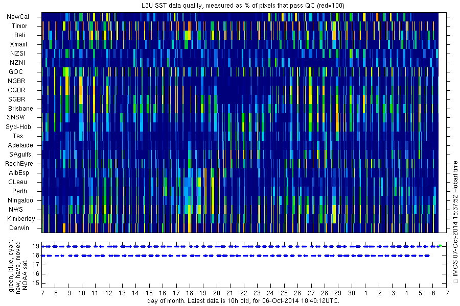Click the NOAA satellite 18 axis label
This screenshot has height=306, width=460.
click(36, 256)
